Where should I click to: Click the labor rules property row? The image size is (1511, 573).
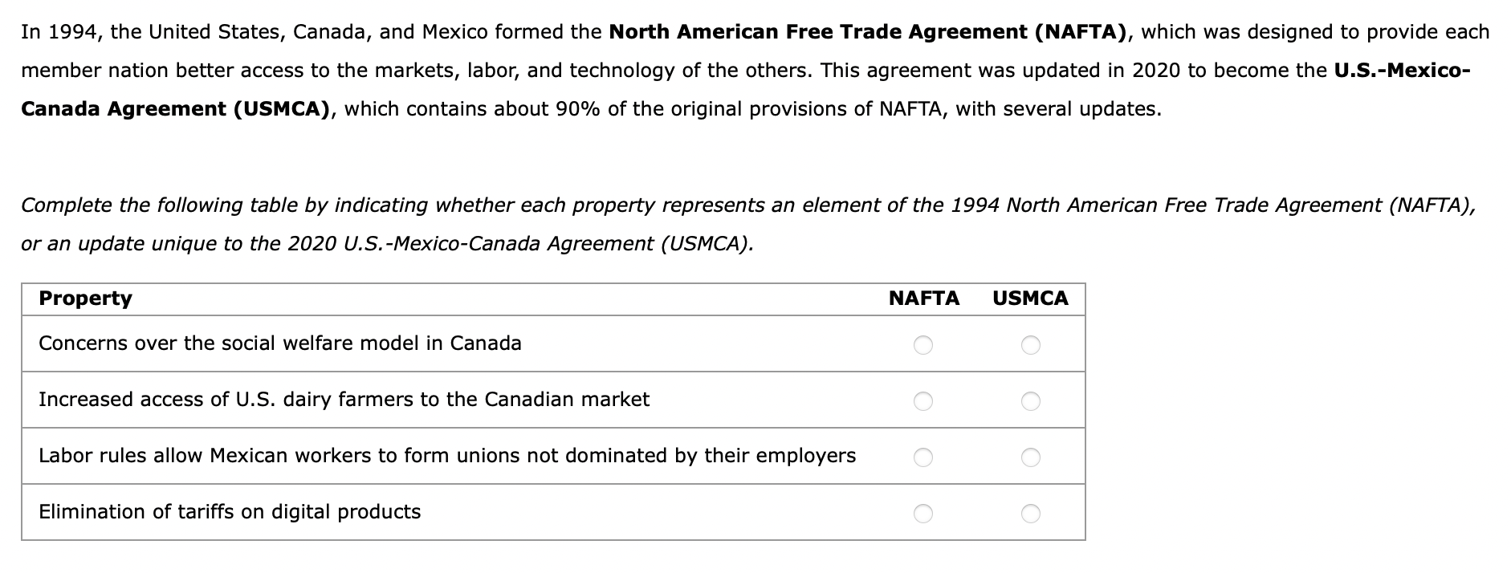(x=446, y=456)
